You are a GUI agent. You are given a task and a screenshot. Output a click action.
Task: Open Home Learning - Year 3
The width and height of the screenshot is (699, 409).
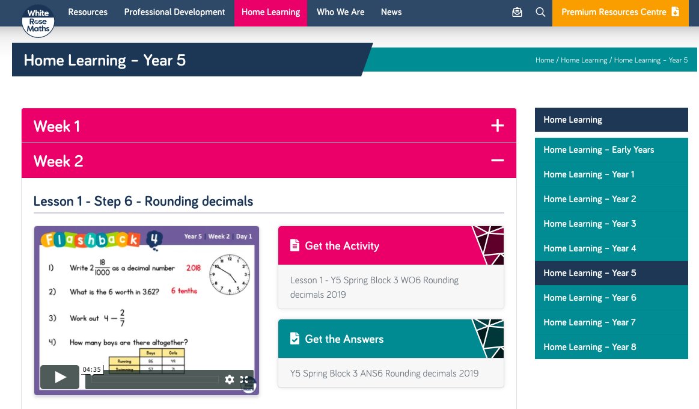point(611,224)
